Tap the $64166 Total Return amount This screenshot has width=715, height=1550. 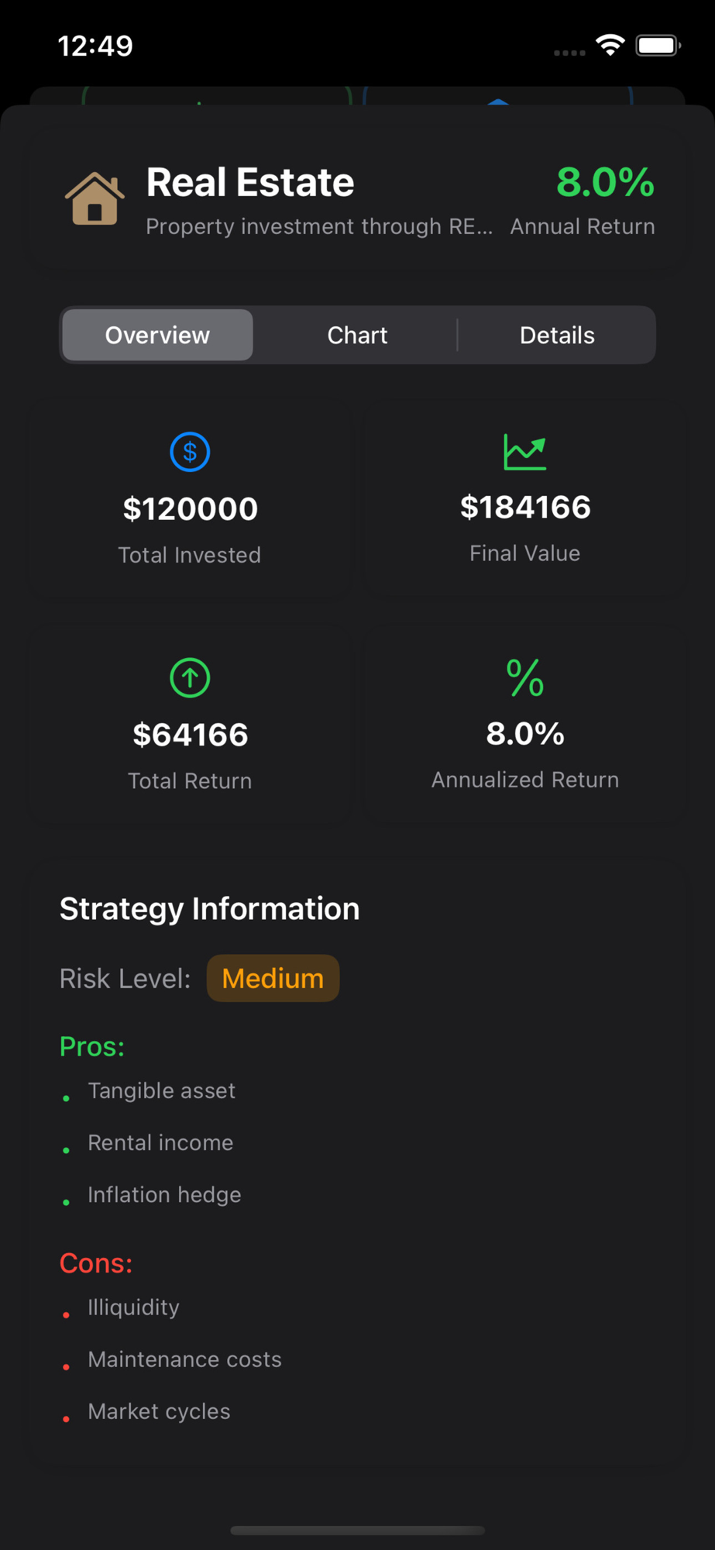190,735
